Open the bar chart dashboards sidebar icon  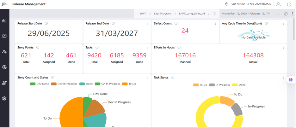pos(4,20)
